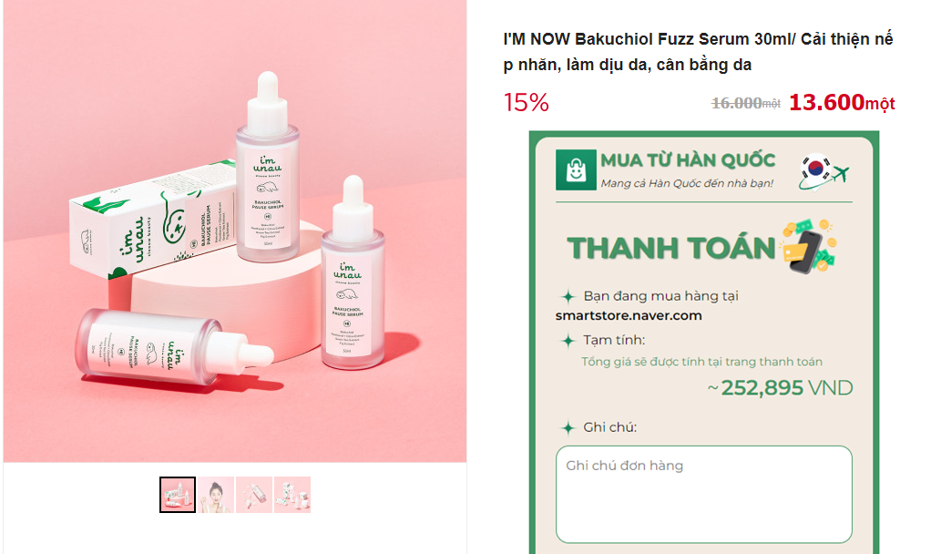
Task: Select the fourth thumbnail with boxed products
Action: click(x=292, y=495)
